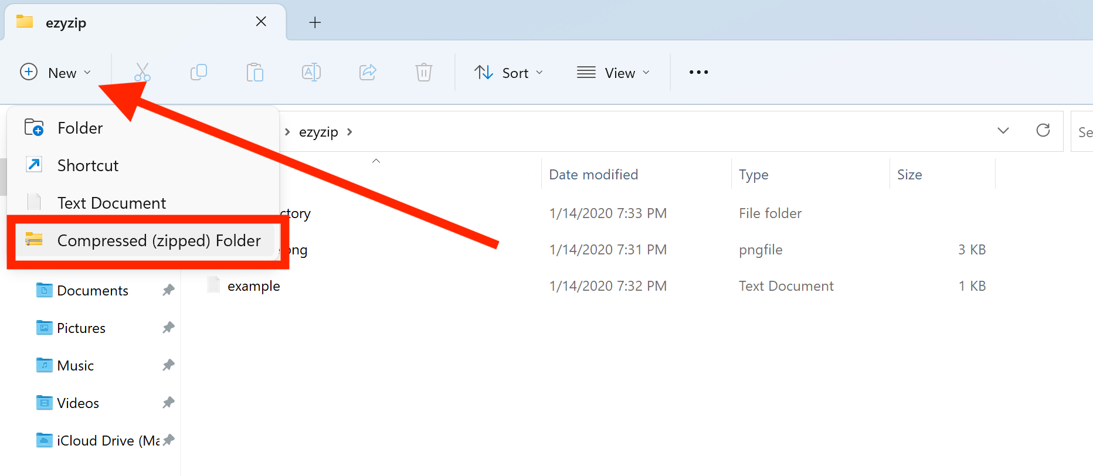This screenshot has width=1093, height=476.
Task: Open Music in the sidebar
Action: point(76,366)
